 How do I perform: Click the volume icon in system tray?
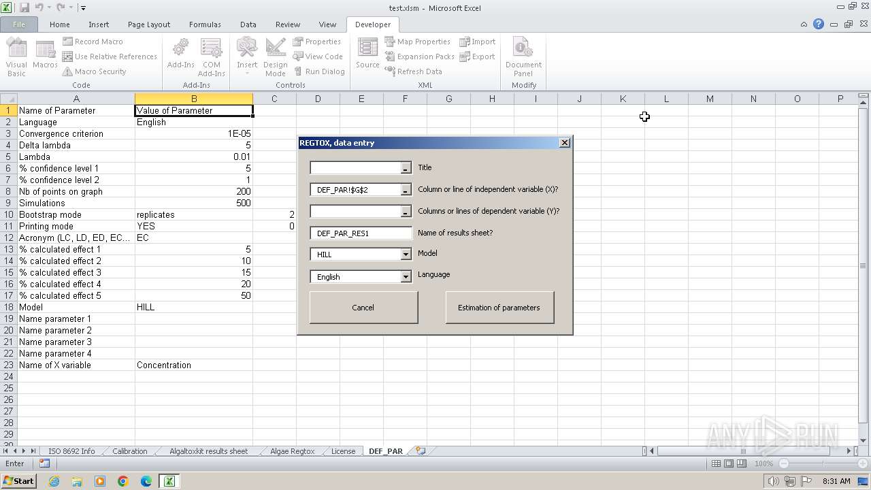774,481
